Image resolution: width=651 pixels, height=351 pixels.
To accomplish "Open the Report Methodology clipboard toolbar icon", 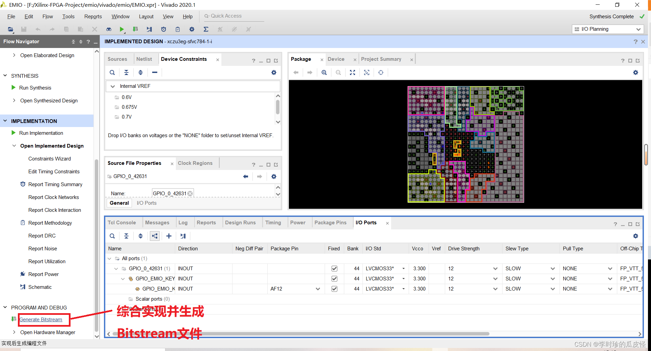I will pyautogui.click(x=178, y=29).
